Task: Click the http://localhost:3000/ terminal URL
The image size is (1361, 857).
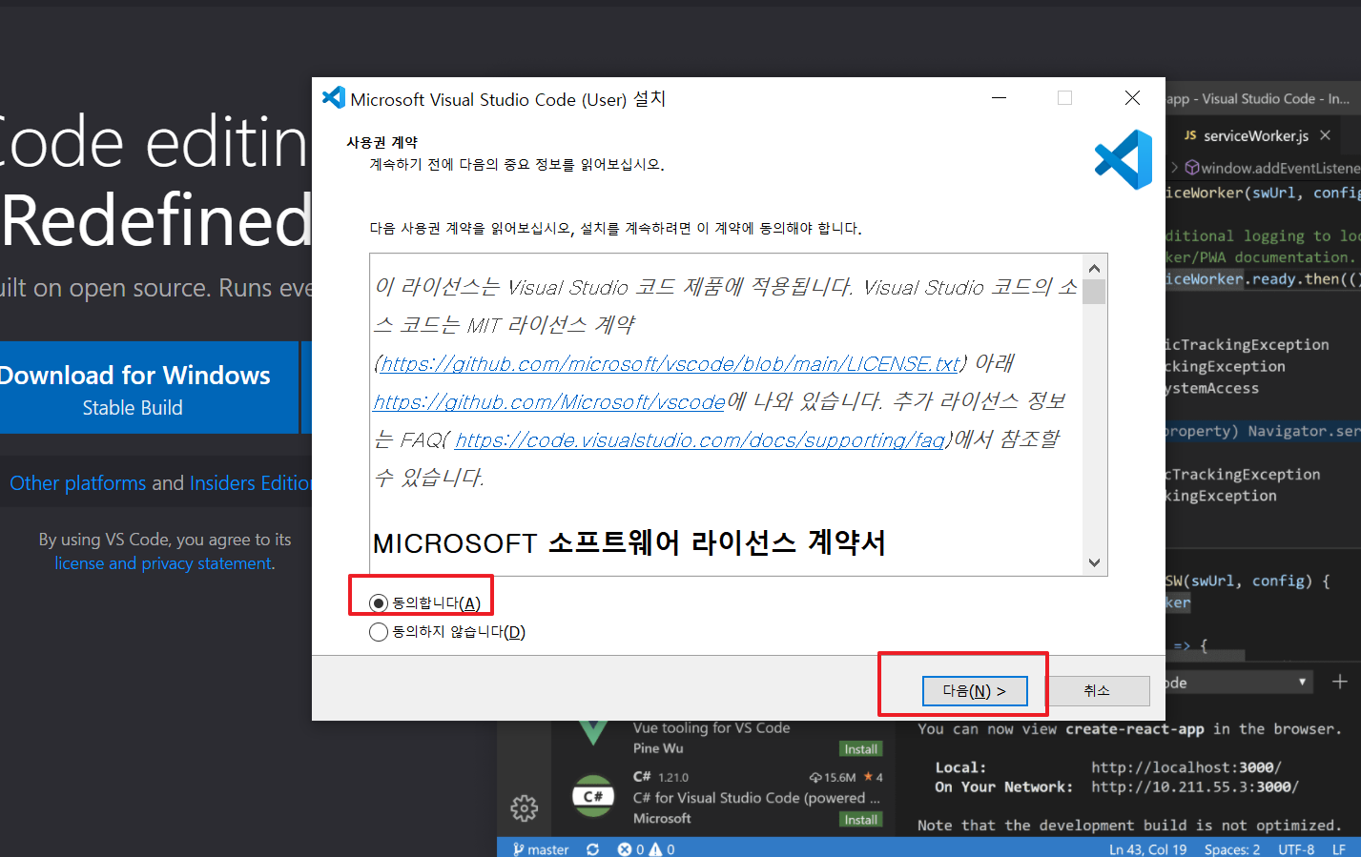Action: pyautogui.click(x=1186, y=767)
